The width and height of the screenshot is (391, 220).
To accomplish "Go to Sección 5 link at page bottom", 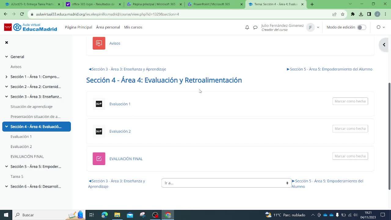I will [x=327, y=184].
